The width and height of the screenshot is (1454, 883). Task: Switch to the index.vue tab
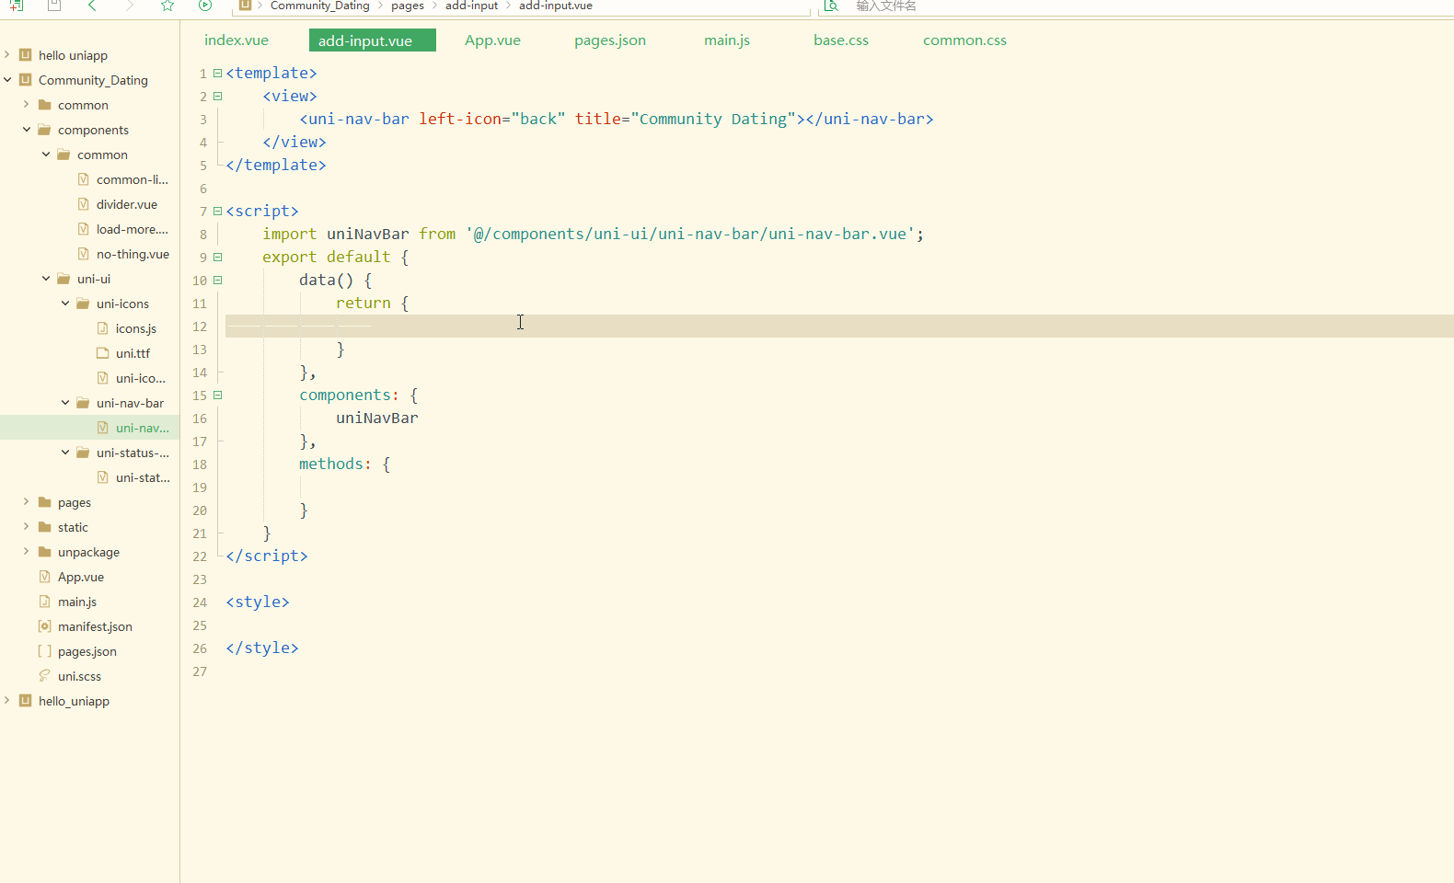237,40
